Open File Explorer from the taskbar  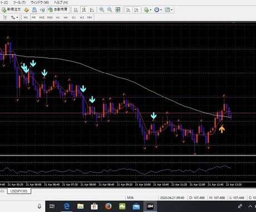[80, 206]
